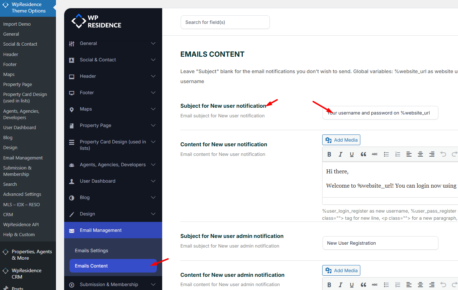Insert bulleted list in New user notification editor

pyautogui.click(x=386, y=154)
